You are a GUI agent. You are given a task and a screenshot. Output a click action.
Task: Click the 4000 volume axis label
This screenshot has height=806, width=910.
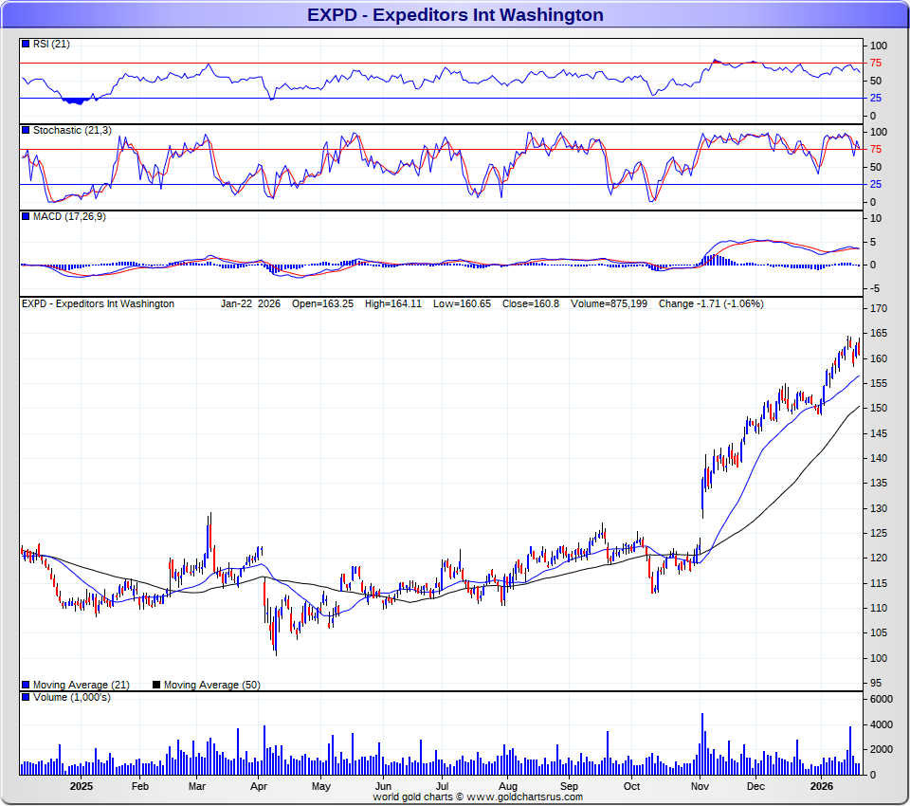tap(881, 724)
